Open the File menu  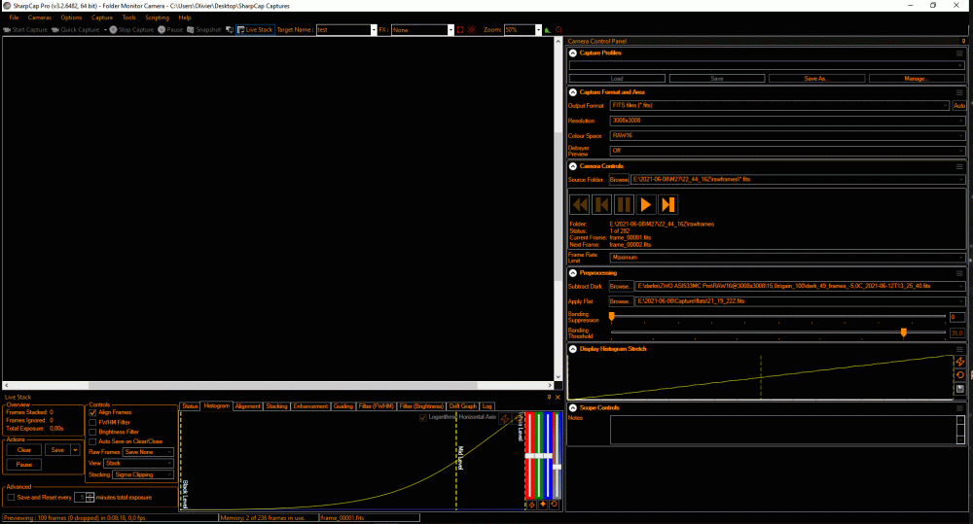point(14,17)
